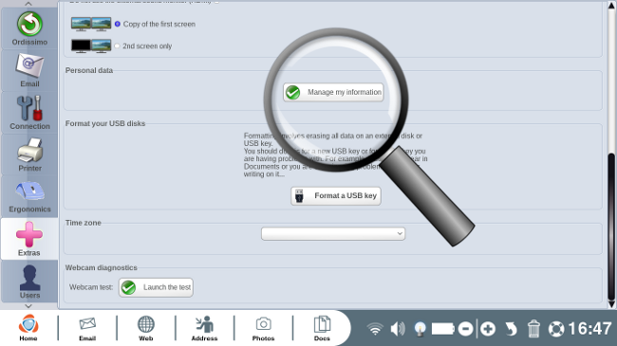Viewport: 617px width, 346px height.
Task: Switch to the Photos tab
Action: 263,328
